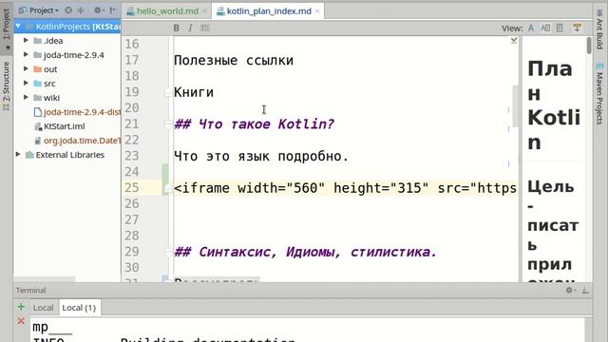Fold the 'Синтаксис, Идиомы' heading section
The height and width of the screenshot is (342, 608).
tap(168, 252)
